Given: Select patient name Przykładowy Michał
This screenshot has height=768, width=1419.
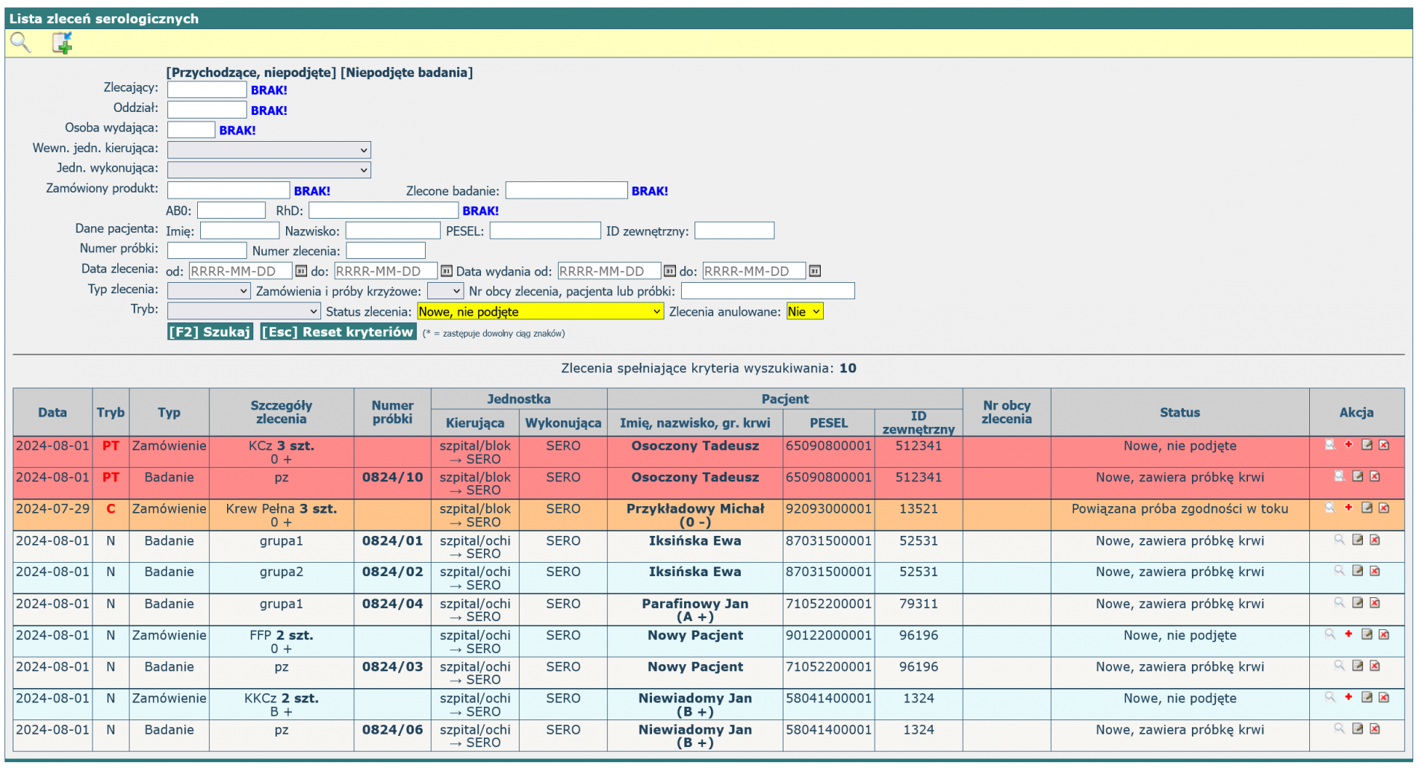Looking at the screenshot, I should pos(695,509).
